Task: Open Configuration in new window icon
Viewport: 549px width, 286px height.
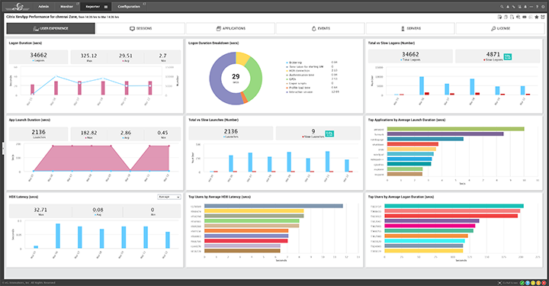Action: (145, 4)
